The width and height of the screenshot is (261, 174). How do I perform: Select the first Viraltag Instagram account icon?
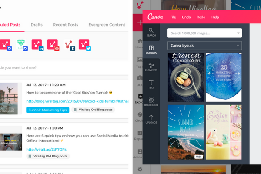click(6, 45)
